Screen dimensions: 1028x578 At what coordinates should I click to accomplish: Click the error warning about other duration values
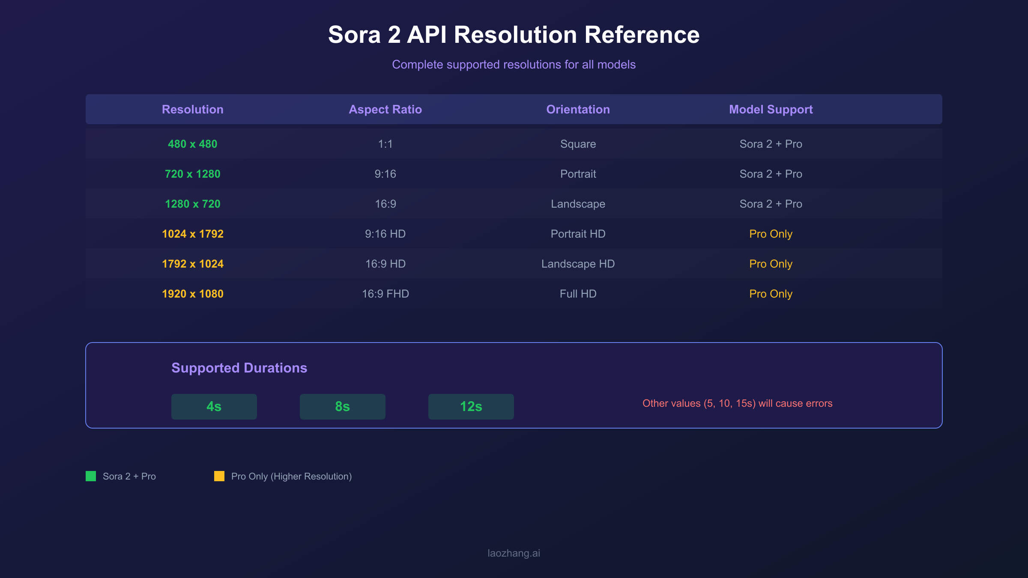737,403
